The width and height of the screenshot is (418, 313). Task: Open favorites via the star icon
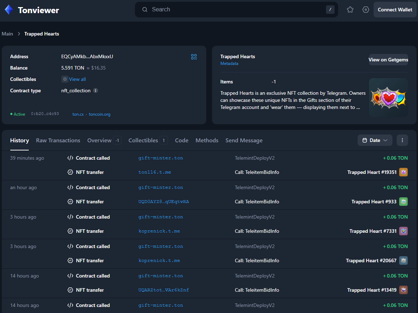(x=350, y=10)
